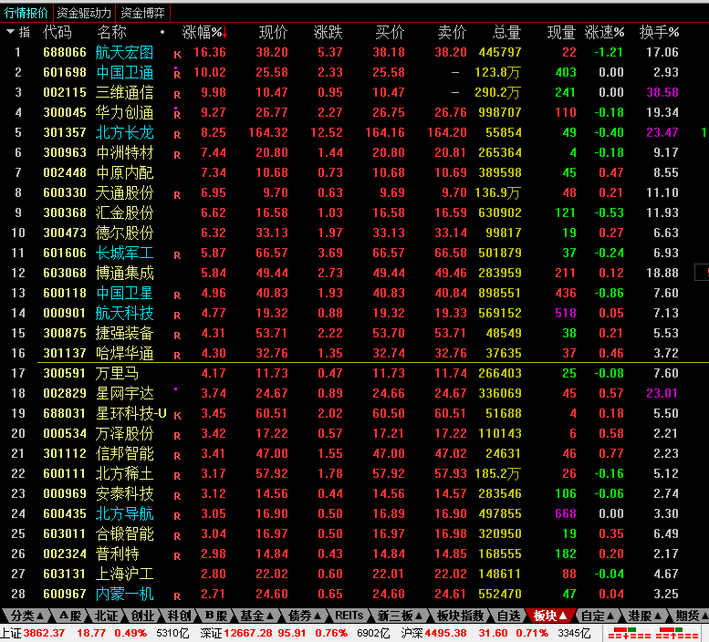Select stock name 博通集成
This screenshot has width=709, height=642.
(125, 273)
